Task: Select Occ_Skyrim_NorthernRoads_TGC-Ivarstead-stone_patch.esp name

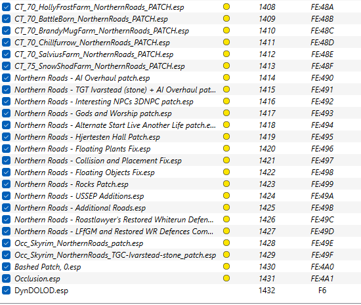Action: 115,255
